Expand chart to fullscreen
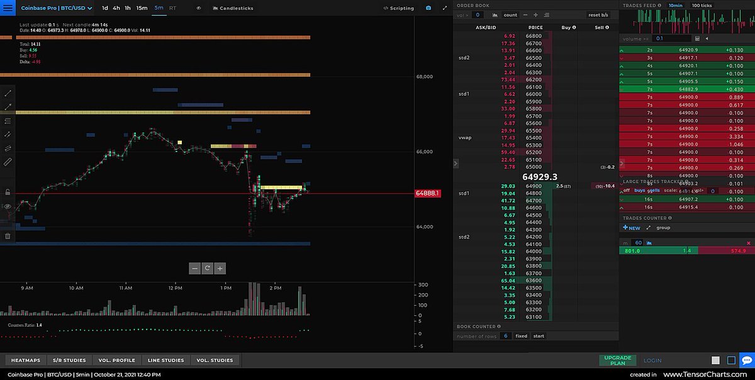Image resolution: width=755 pixels, height=380 pixels. [x=445, y=8]
